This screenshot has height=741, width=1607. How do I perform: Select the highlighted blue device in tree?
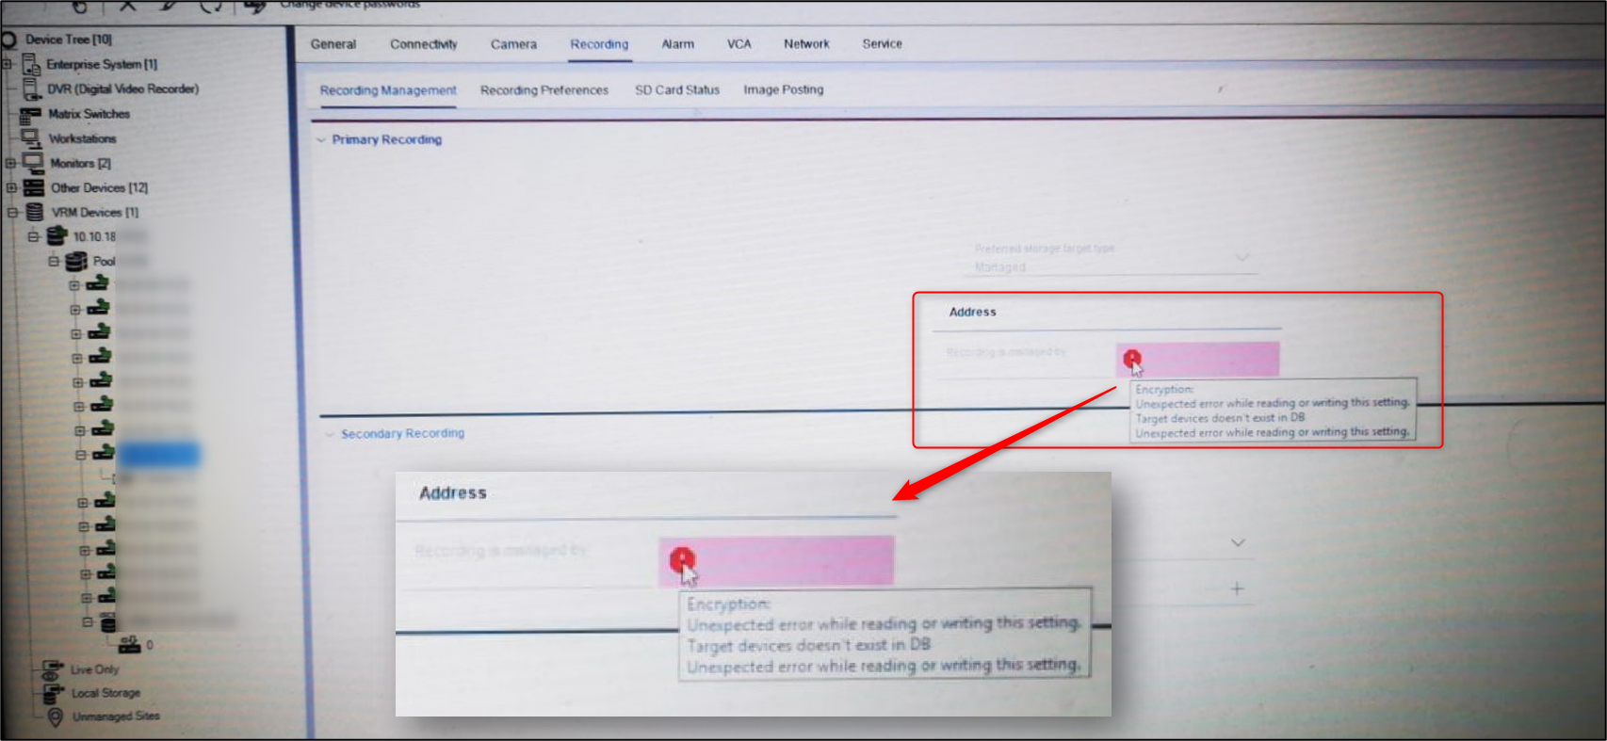(158, 455)
